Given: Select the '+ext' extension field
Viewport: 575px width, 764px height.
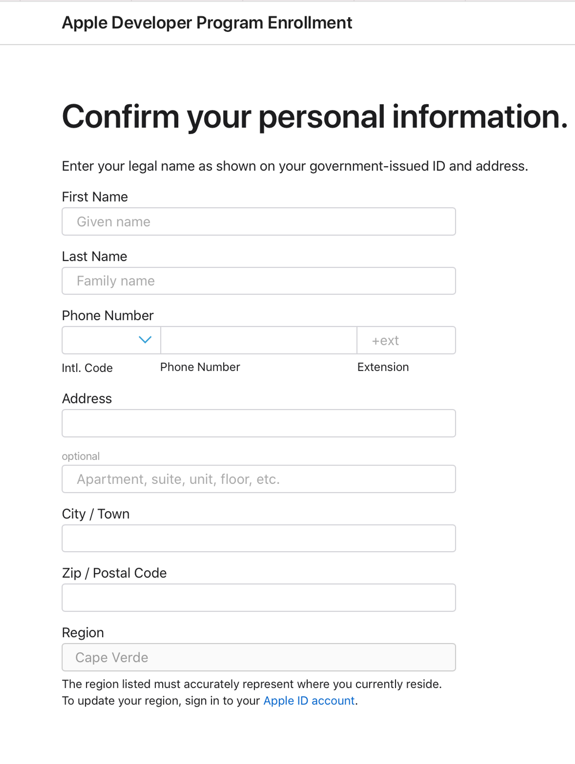Looking at the screenshot, I should (x=406, y=340).
